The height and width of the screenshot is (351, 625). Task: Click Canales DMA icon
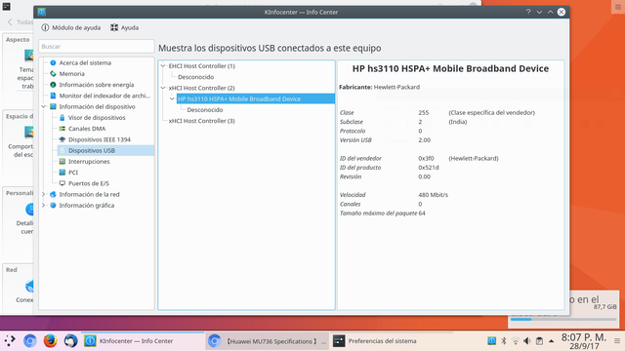click(x=62, y=129)
